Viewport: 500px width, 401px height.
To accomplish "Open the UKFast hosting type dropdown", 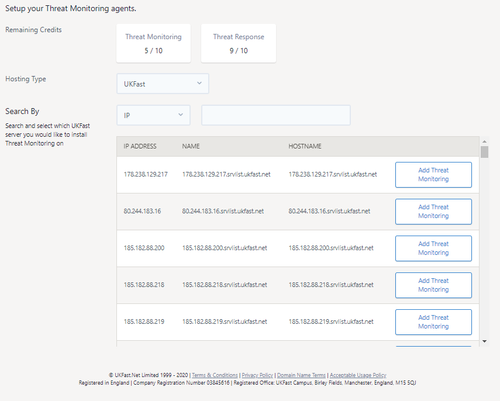I will click(163, 84).
